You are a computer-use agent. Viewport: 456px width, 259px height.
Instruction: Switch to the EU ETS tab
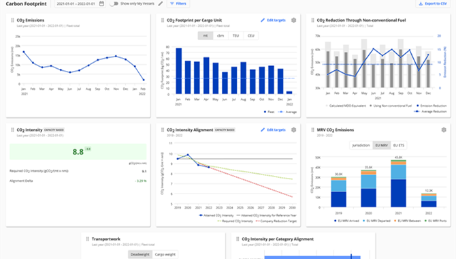(x=399, y=145)
